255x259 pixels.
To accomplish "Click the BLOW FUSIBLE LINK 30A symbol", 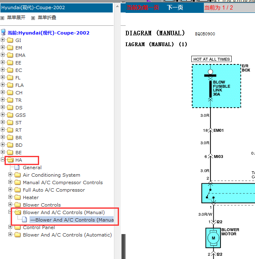I will pyautogui.click(x=210, y=89).
